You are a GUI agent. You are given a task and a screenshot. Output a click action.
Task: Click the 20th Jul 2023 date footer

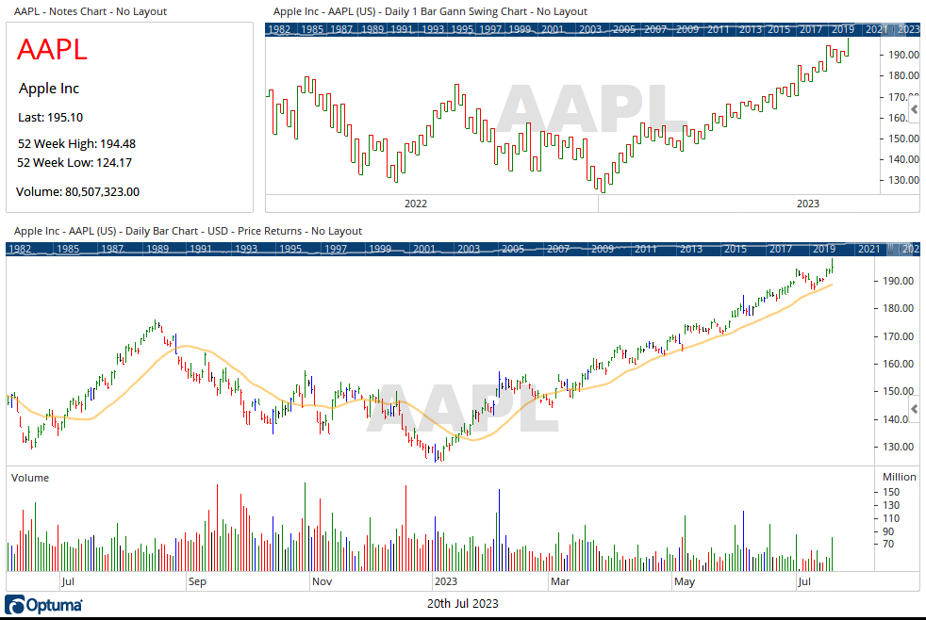(x=462, y=603)
